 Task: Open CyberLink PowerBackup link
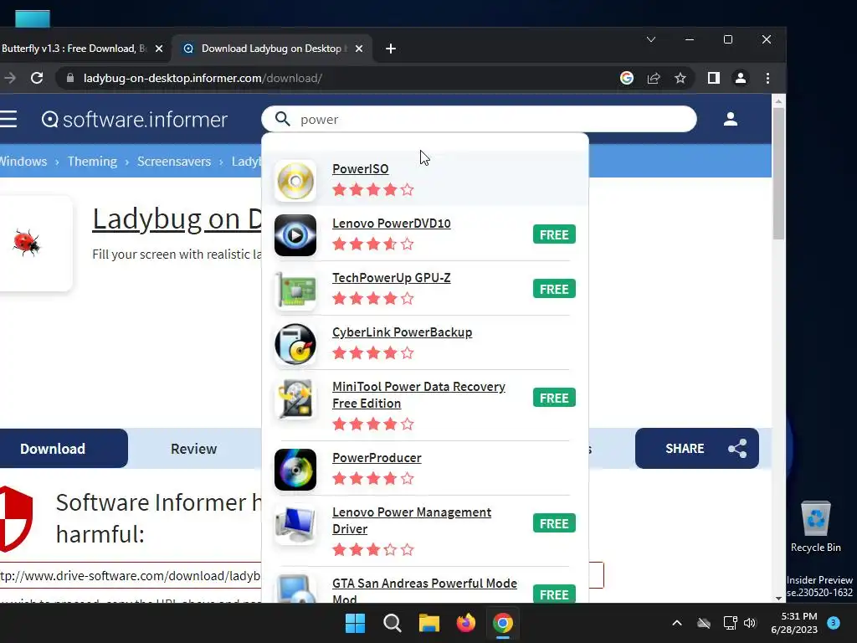403,332
